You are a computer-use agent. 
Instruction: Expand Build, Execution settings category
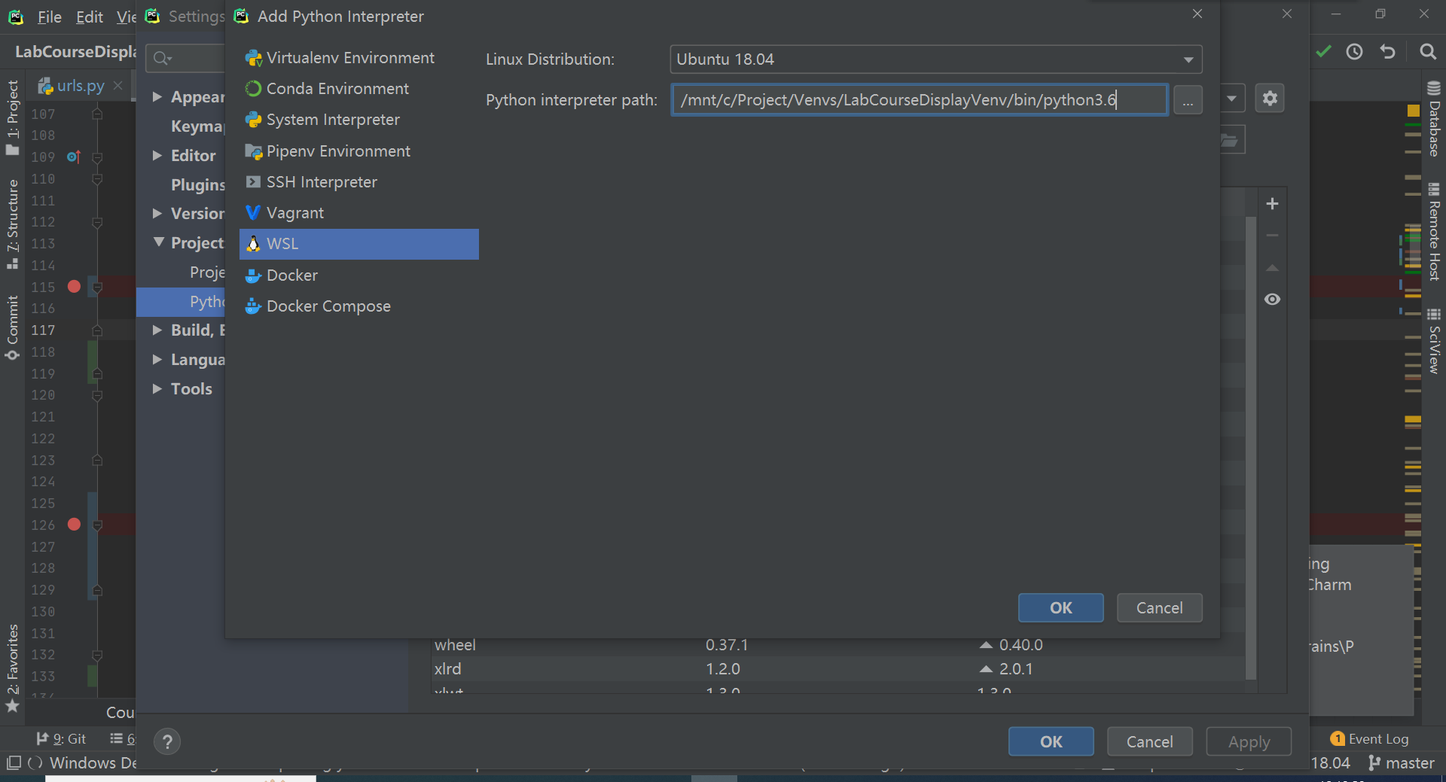coord(157,330)
